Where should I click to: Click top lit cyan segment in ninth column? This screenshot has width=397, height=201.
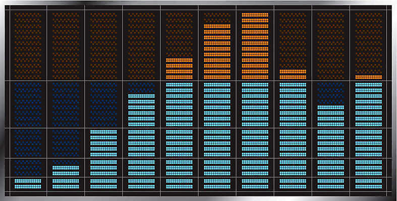[x=330, y=108]
